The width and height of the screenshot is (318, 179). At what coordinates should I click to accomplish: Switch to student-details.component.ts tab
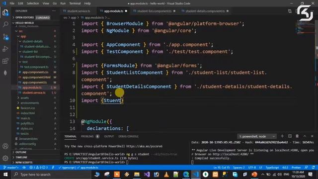coord(205,11)
